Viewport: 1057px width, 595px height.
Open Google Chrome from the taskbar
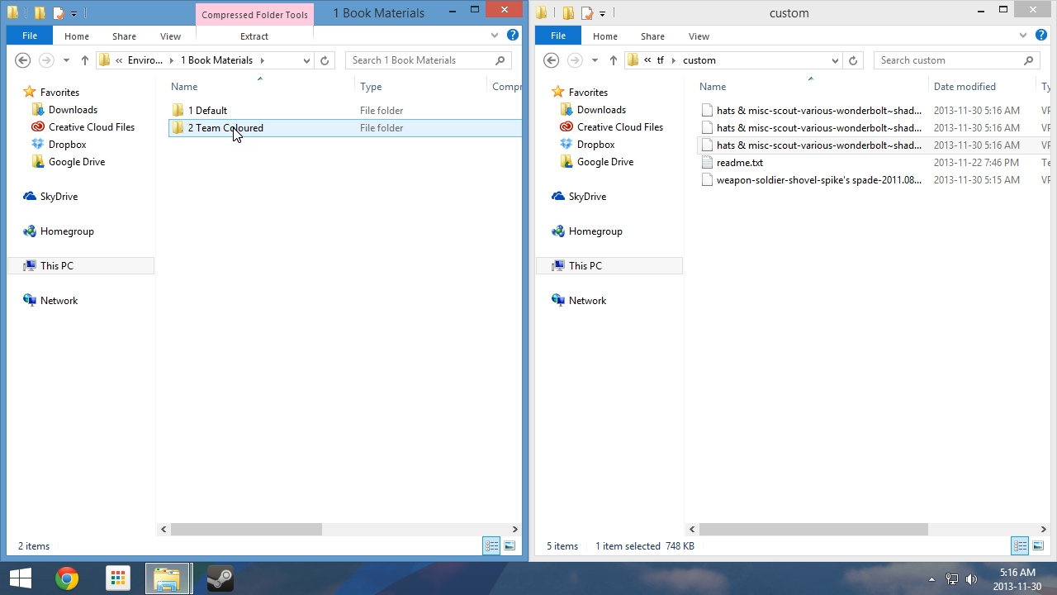point(67,578)
